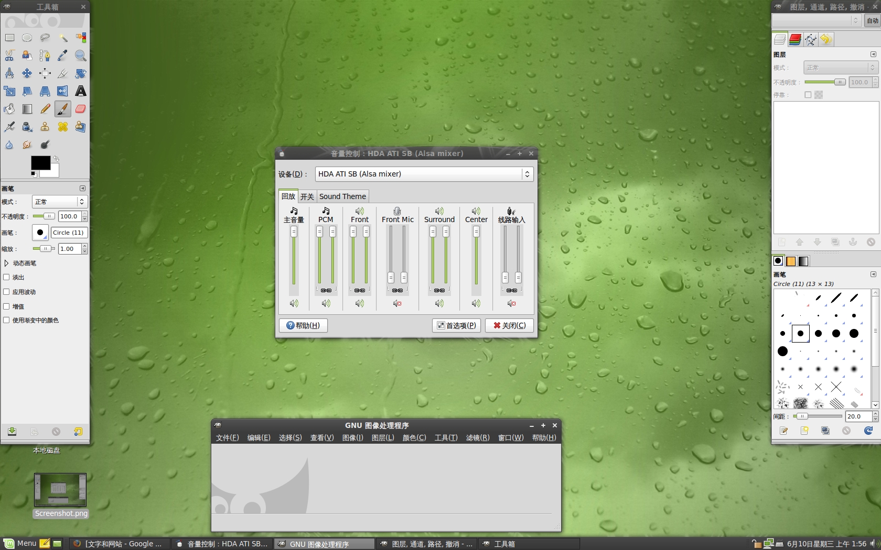Select the Pencil tool

click(x=45, y=109)
